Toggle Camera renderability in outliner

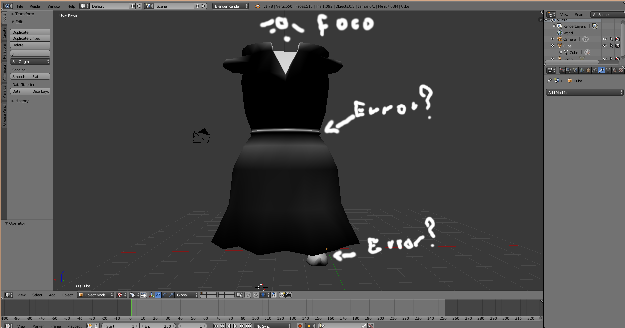click(x=617, y=39)
